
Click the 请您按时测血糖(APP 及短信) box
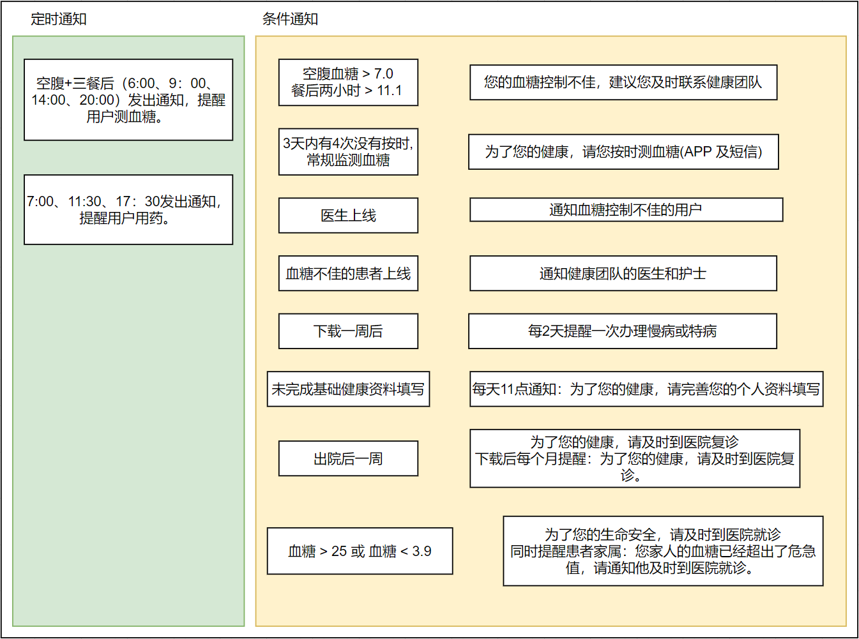click(x=623, y=152)
